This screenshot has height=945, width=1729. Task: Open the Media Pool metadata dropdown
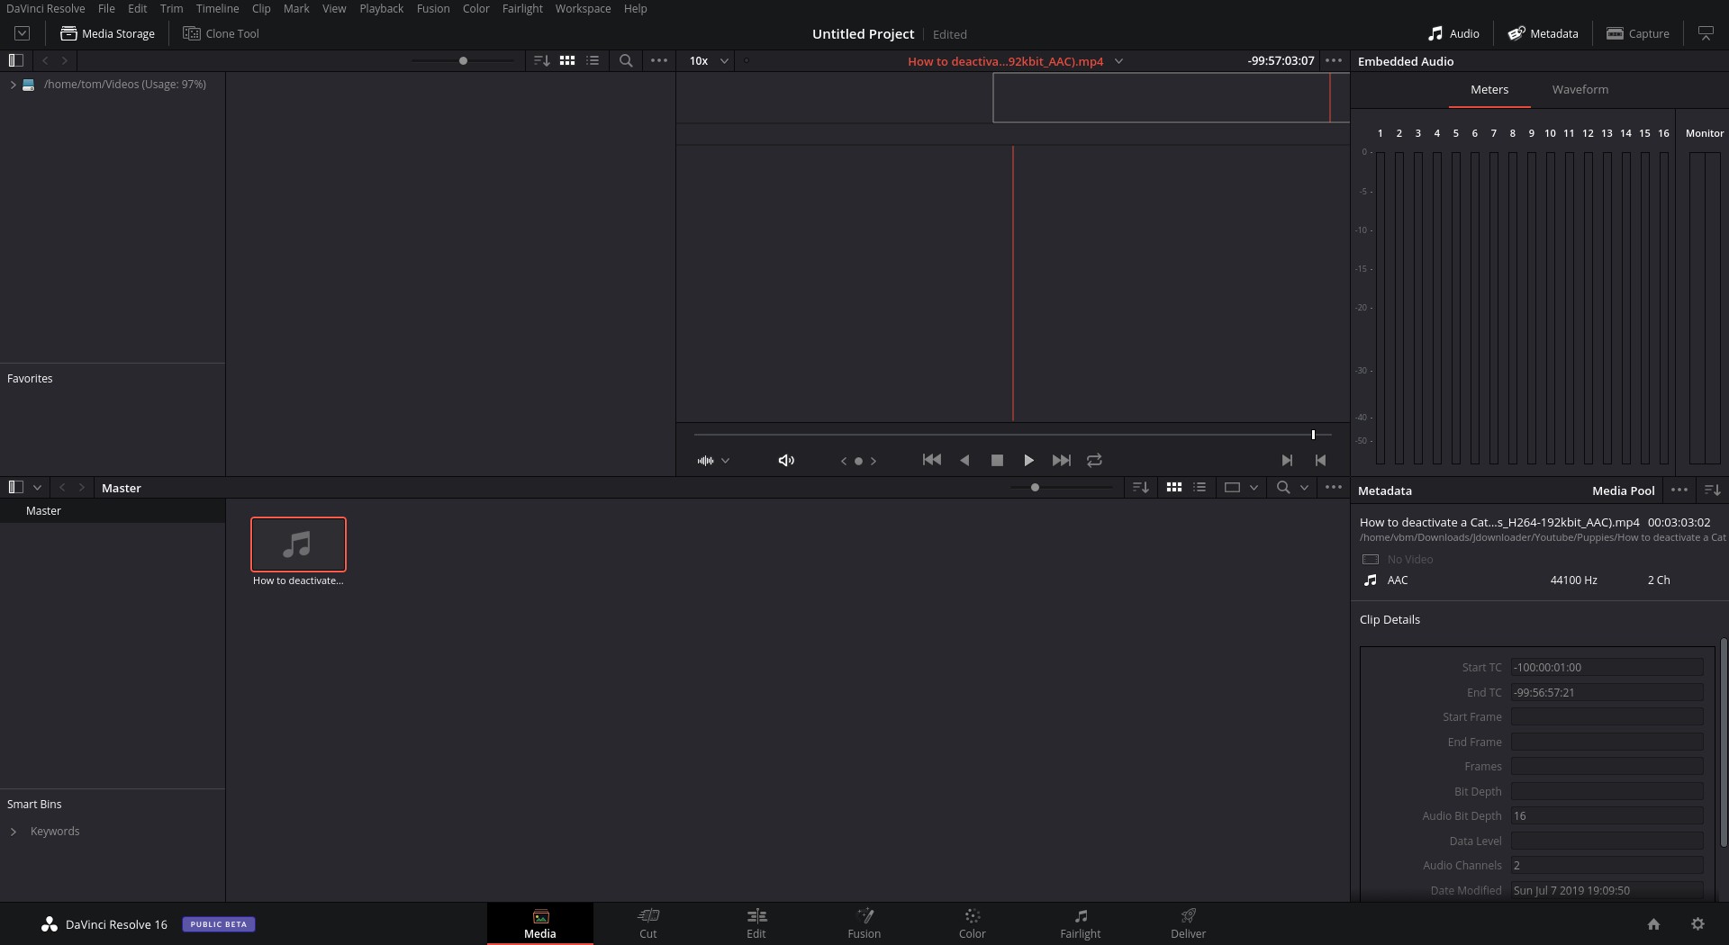pyautogui.click(x=1623, y=490)
